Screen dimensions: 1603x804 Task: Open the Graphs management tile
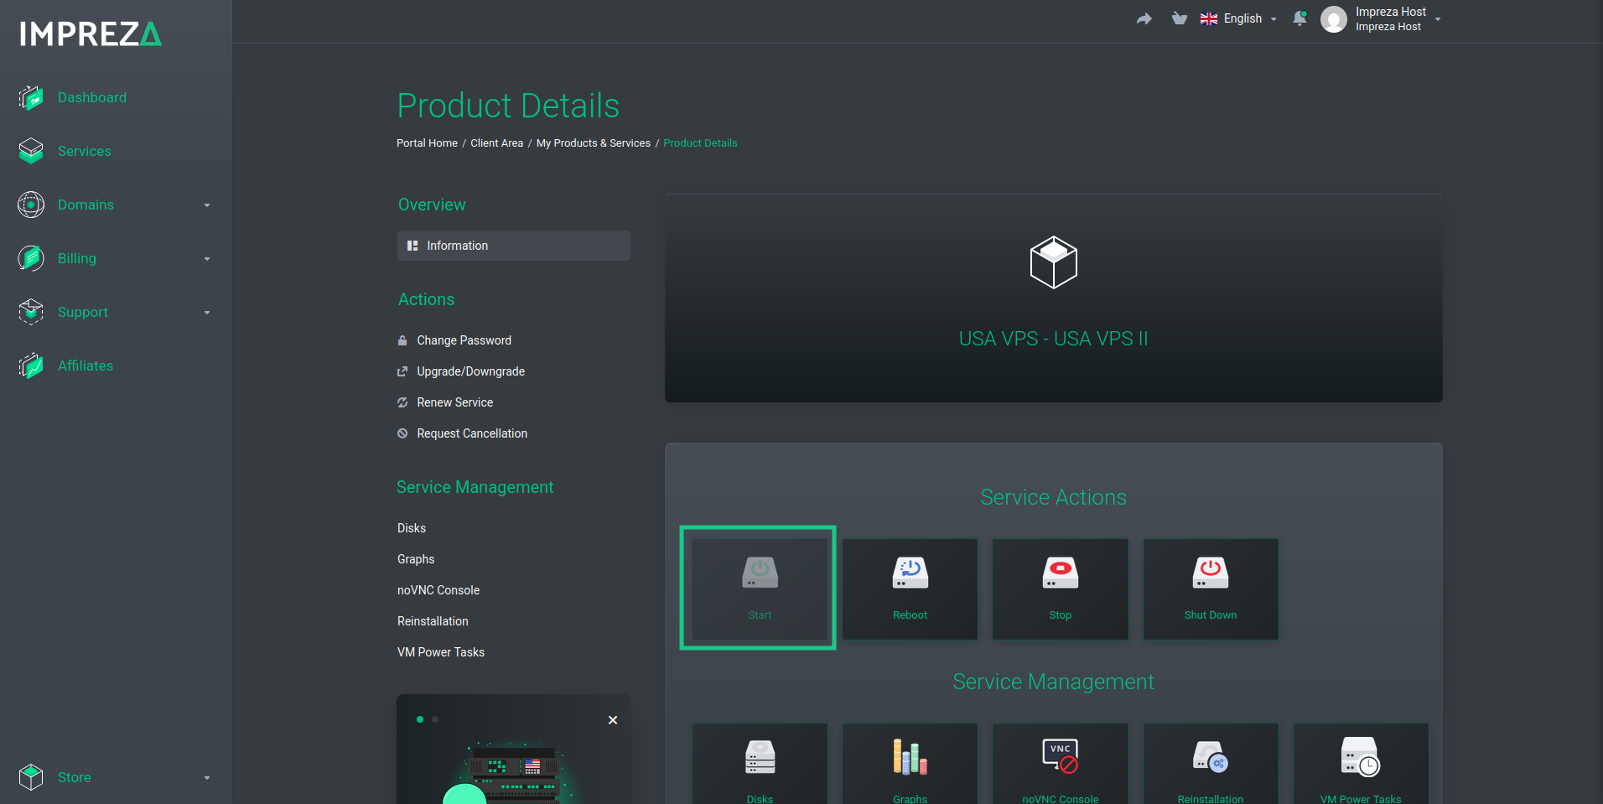click(x=910, y=764)
